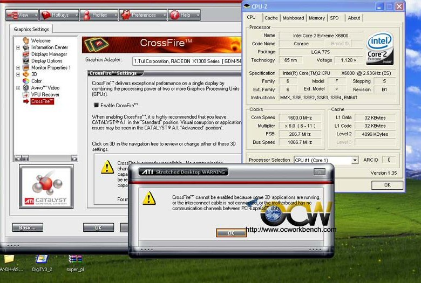Click the CrossFire banner ATI logo

(x=97, y=44)
